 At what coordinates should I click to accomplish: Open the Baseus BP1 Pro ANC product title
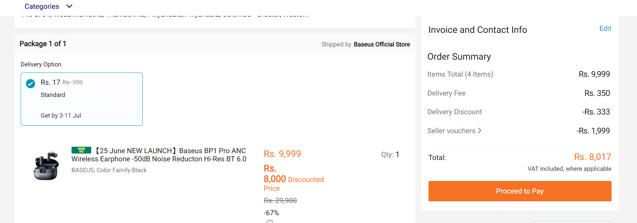159,155
